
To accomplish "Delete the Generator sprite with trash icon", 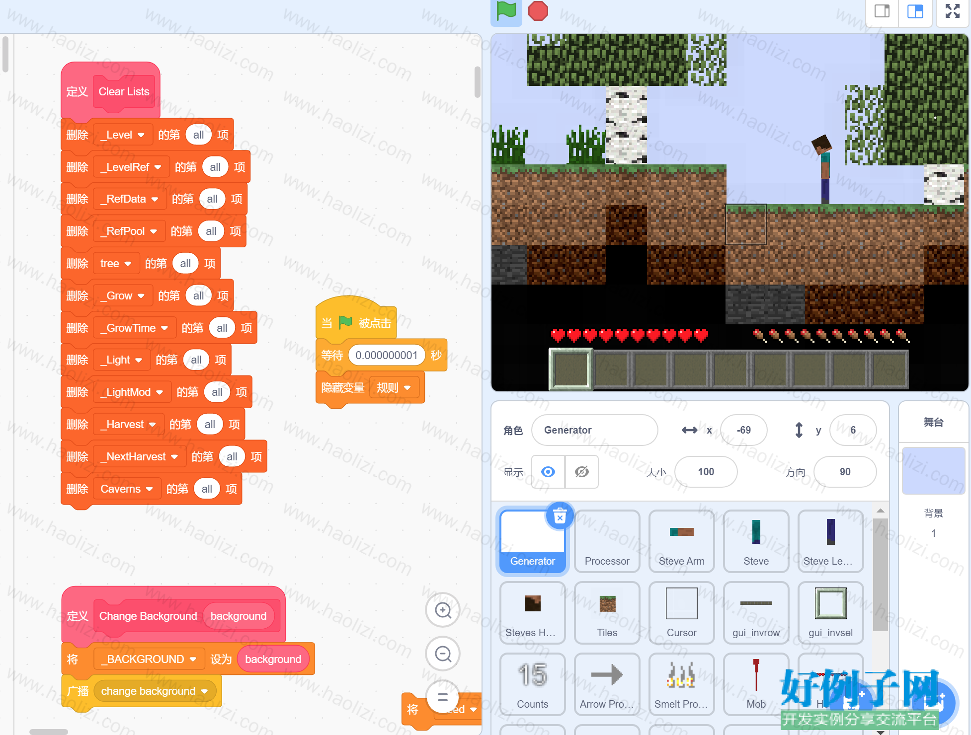I will [560, 516].
